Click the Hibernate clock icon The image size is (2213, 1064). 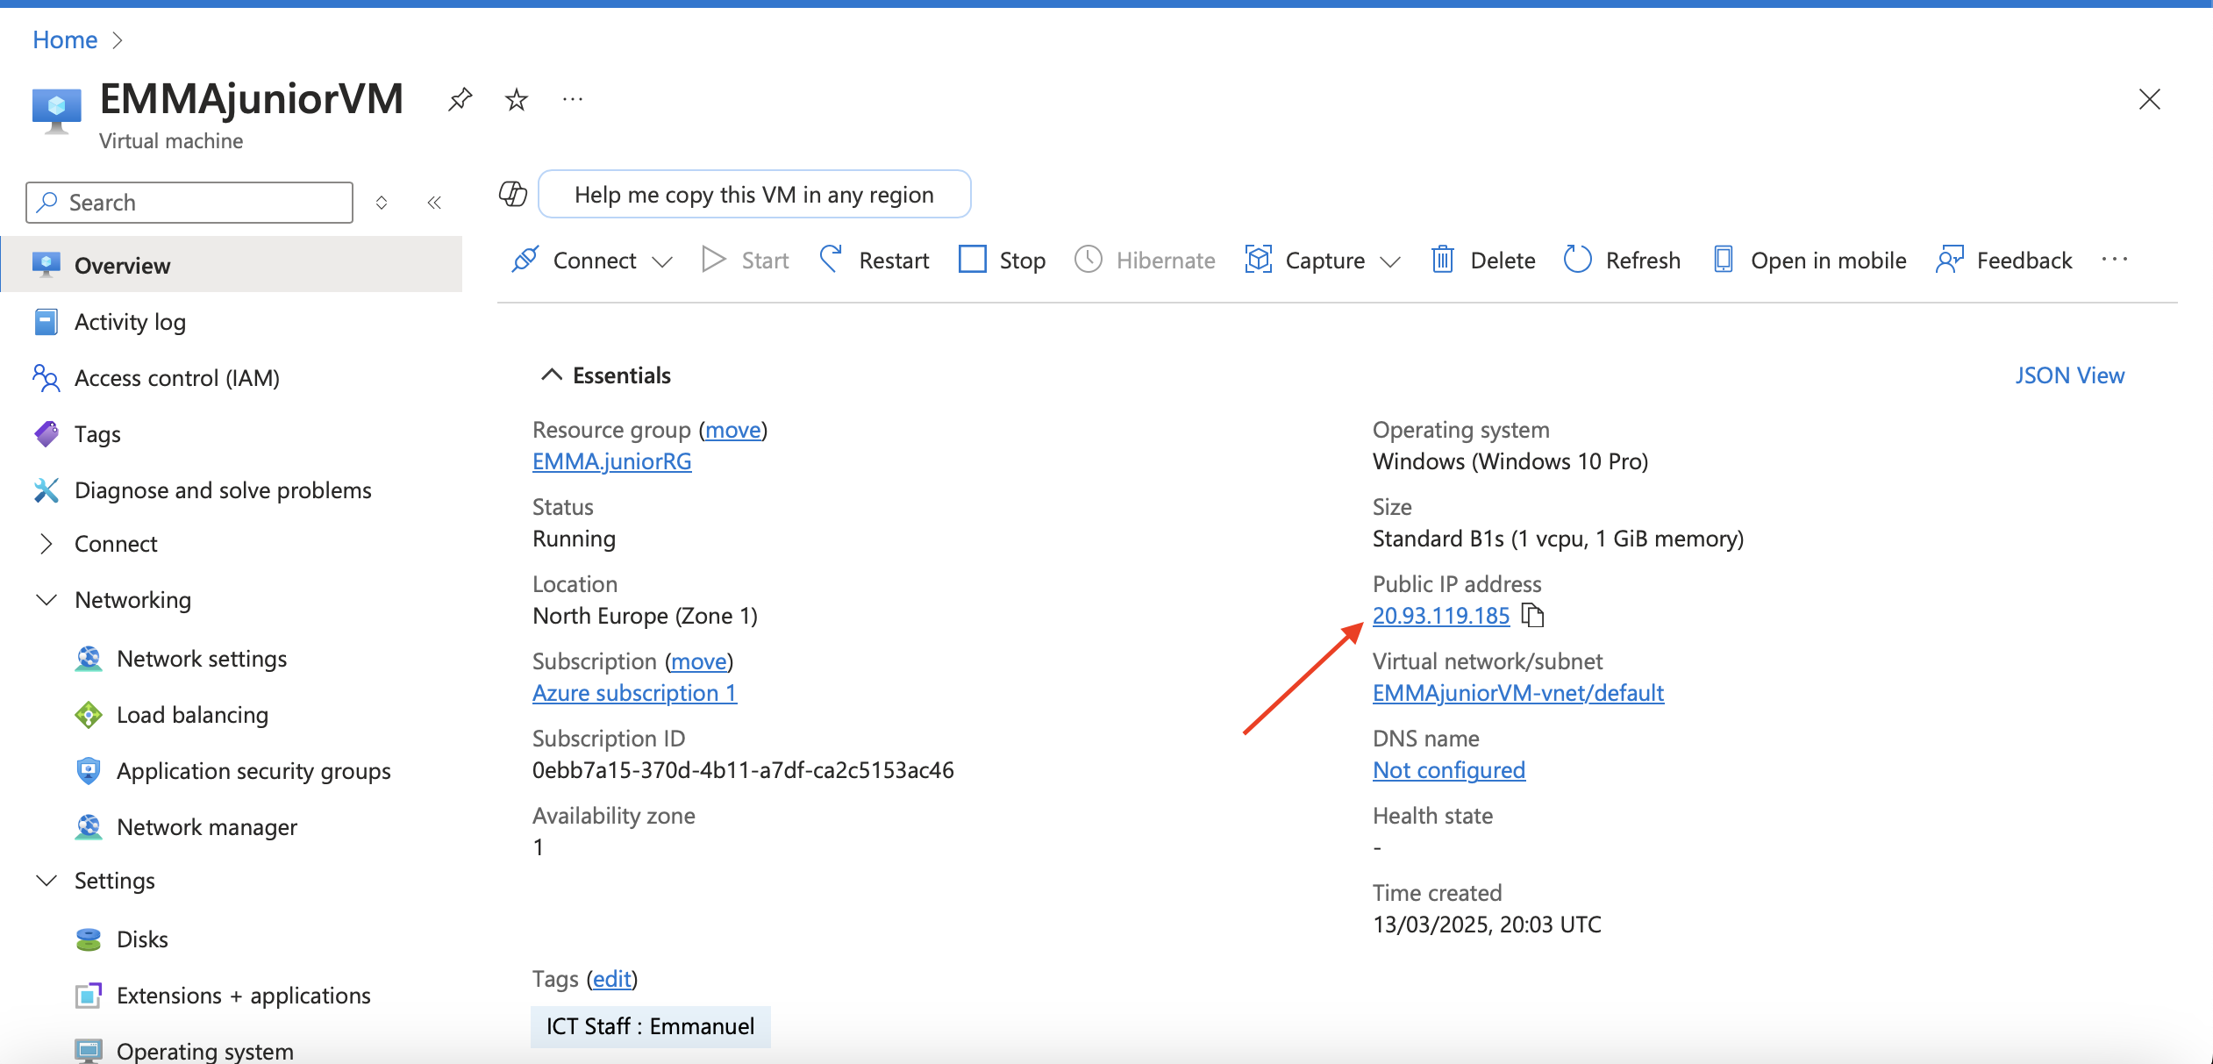[x=1089, y=260]
